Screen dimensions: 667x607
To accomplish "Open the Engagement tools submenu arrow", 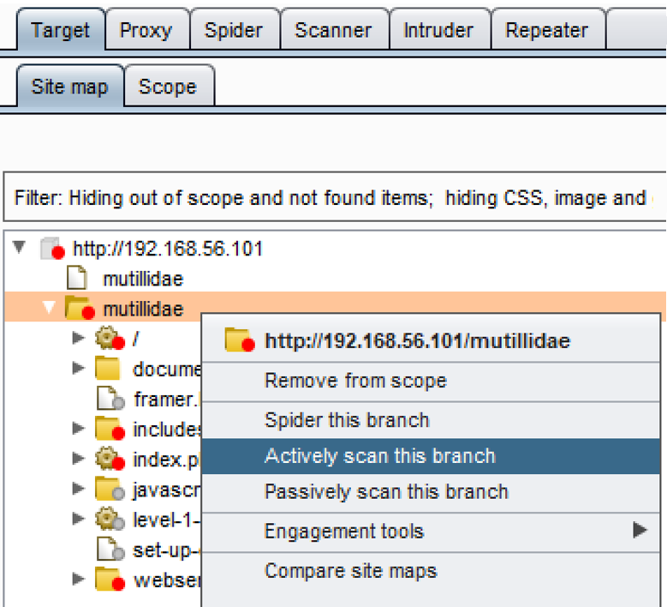I will [639, 531].
